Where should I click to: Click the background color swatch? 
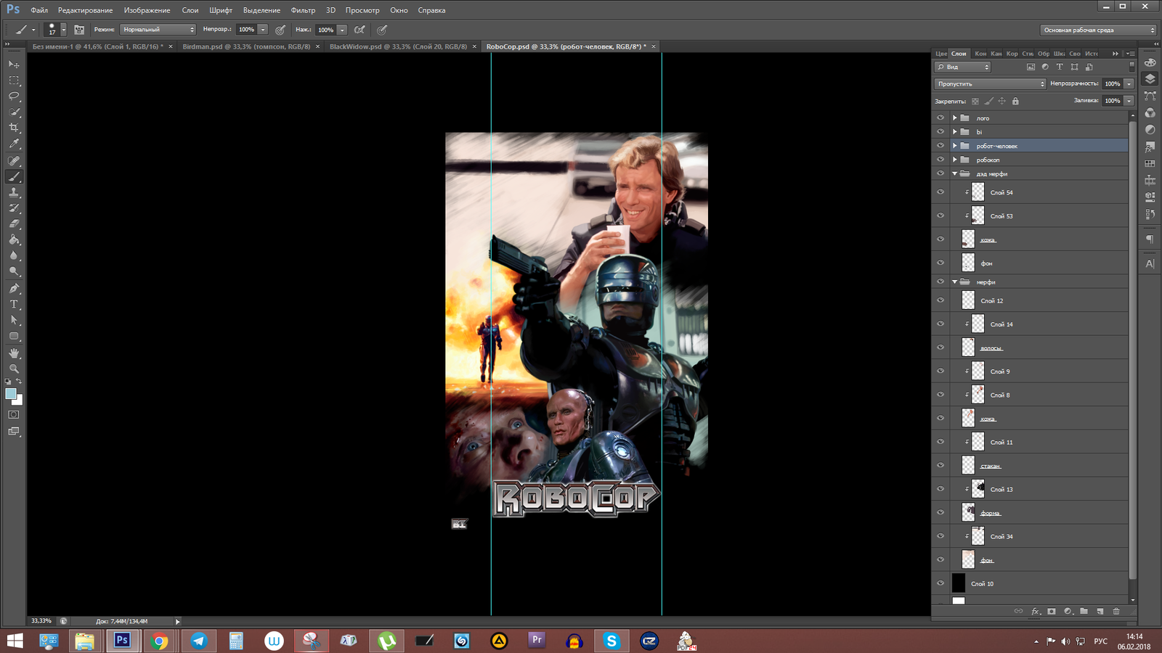click(18, 401)
